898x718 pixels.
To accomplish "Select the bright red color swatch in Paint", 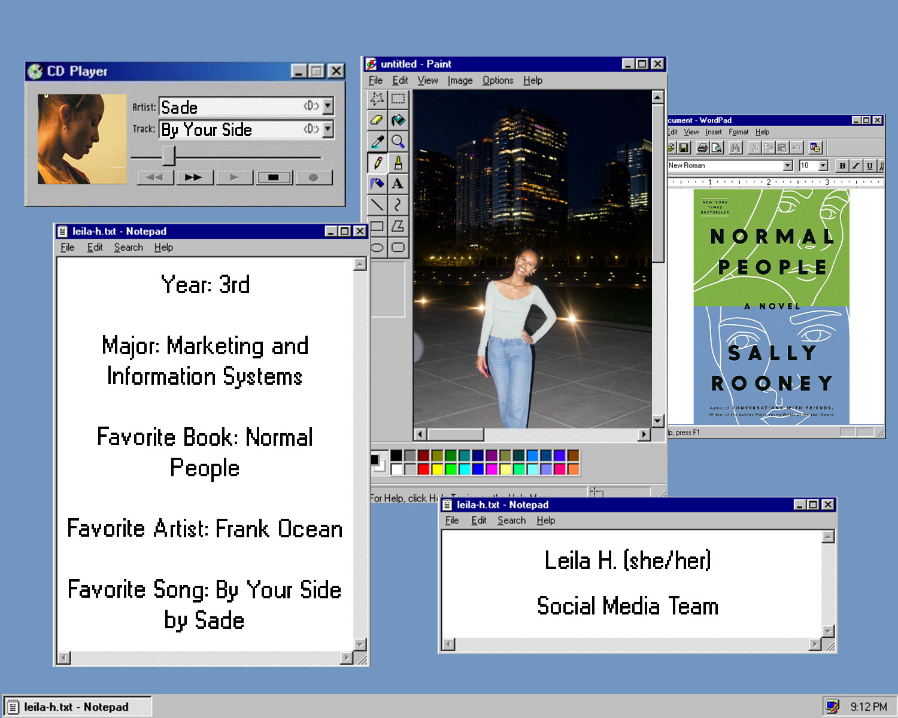I will click(x=423, y=469).
